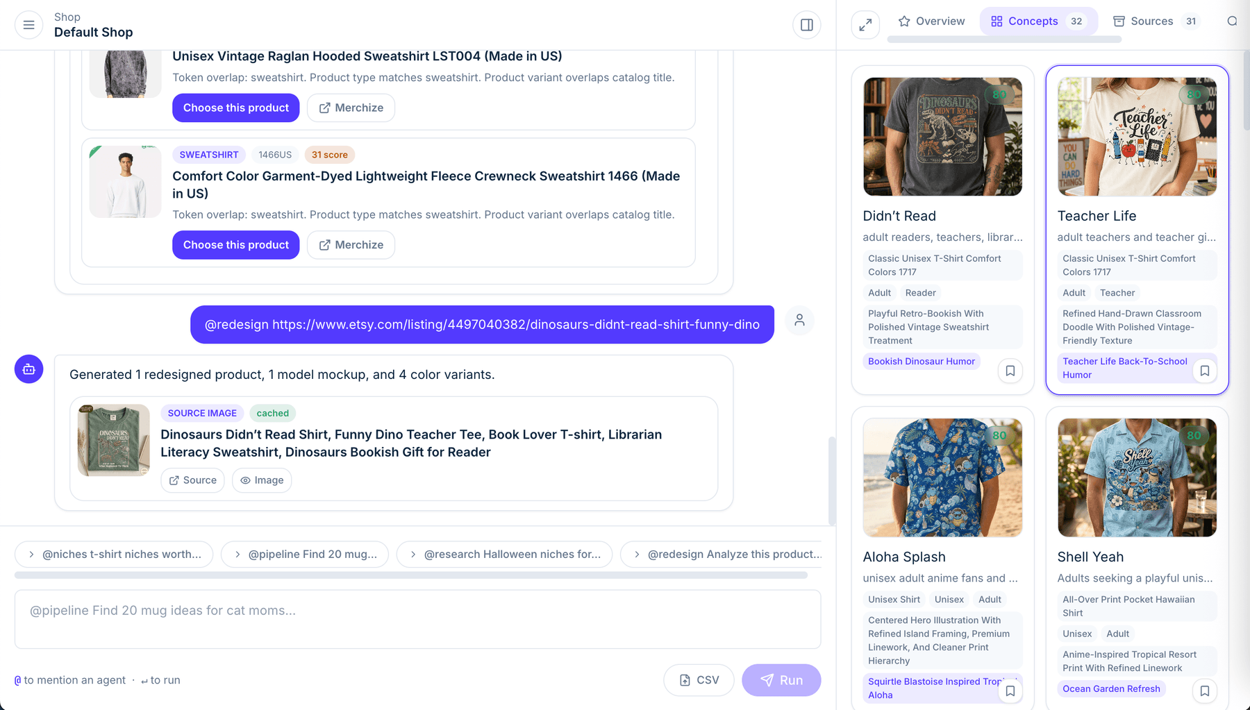Open the Didn't Read concept image
Screen dimensions: 1250x710
tap(942, 137)
